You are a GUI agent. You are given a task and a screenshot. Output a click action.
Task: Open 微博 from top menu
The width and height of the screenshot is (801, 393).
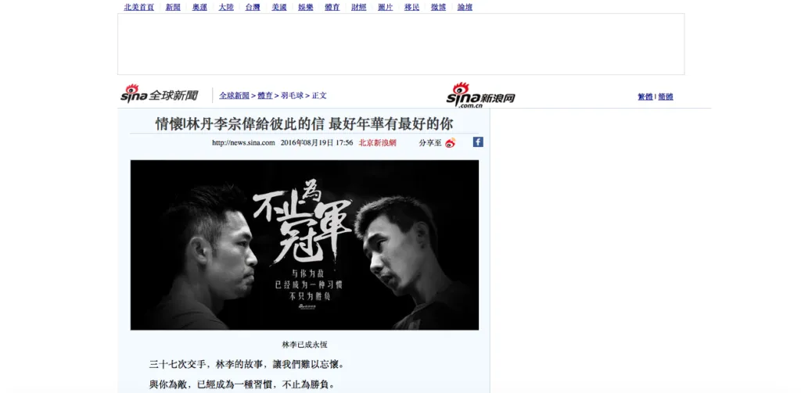(438, 7)
